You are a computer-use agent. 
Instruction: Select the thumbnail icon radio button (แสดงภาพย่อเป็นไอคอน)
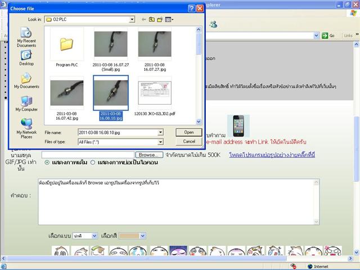[92, 163]
